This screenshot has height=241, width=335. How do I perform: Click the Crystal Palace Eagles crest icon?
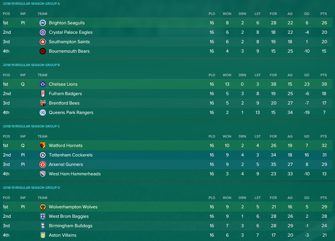tap(43, 32)
